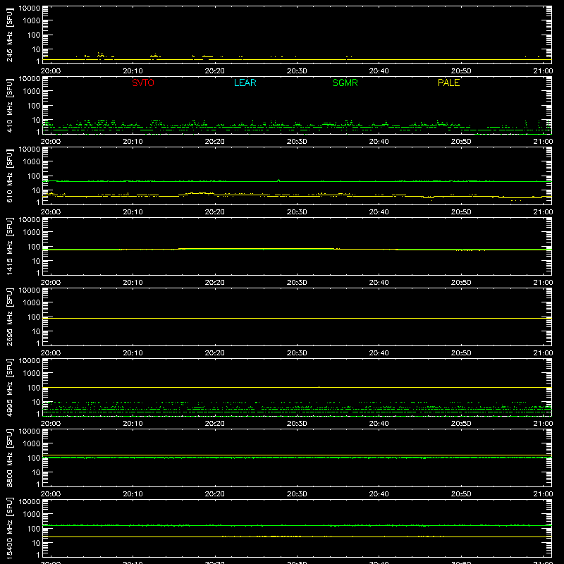Viewport: 564px width, 564px height.
Task: Click the 20:50 tick below the 1415 MHz plot
Action: tap(461, 283)
